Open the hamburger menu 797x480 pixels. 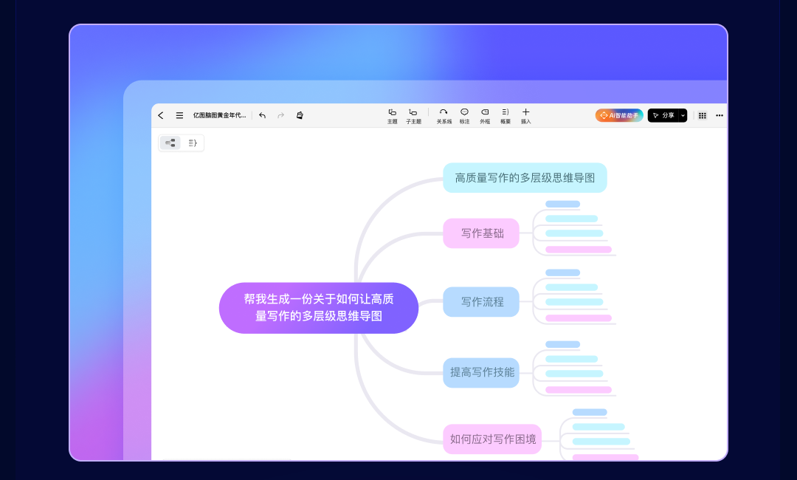coord(179,115)
